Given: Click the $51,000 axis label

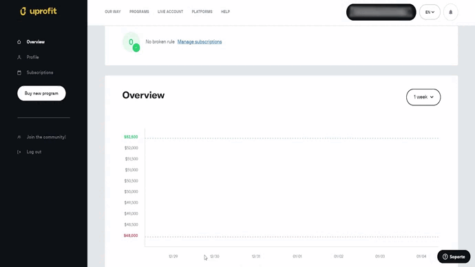Looking at the screenshot, I should [x=131, y=170].
